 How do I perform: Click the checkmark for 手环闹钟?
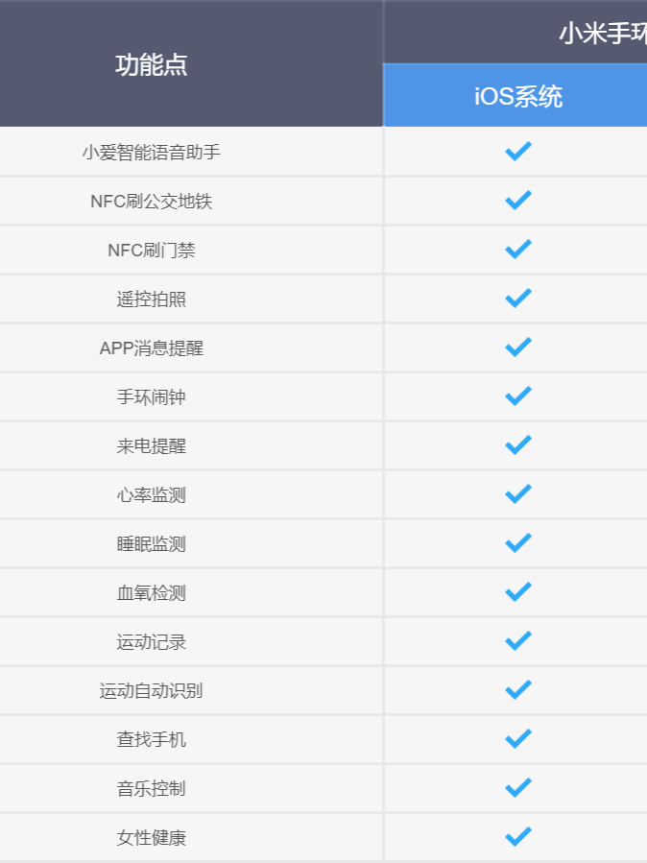tap(517, 396)
